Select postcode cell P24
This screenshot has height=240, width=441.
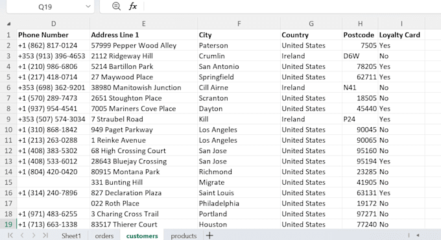361,119
